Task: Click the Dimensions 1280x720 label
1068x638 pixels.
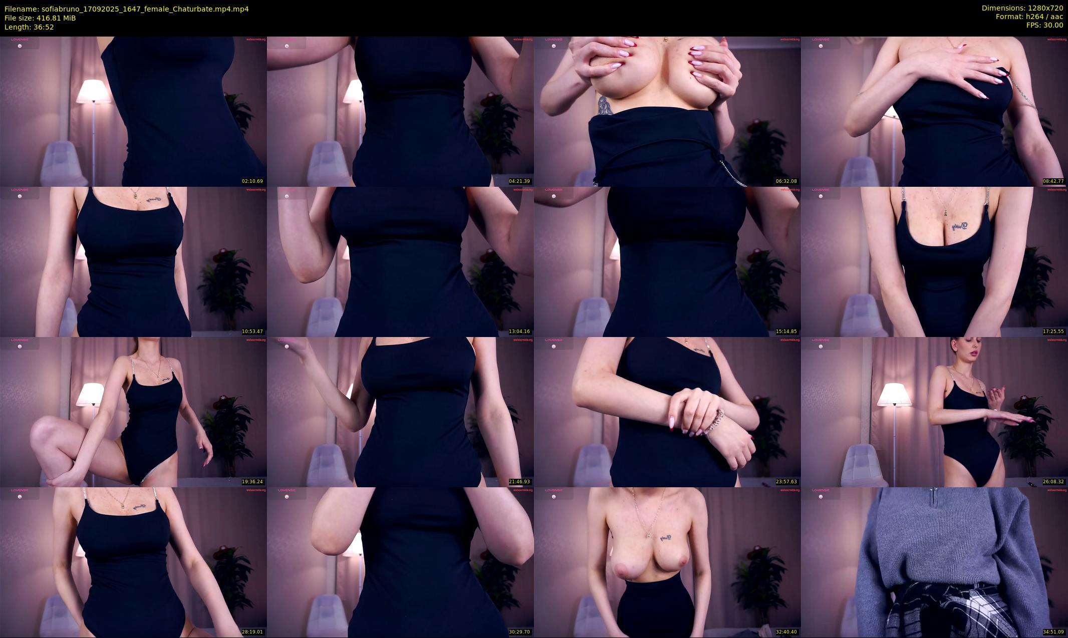Action: [x=1022, y=8]
